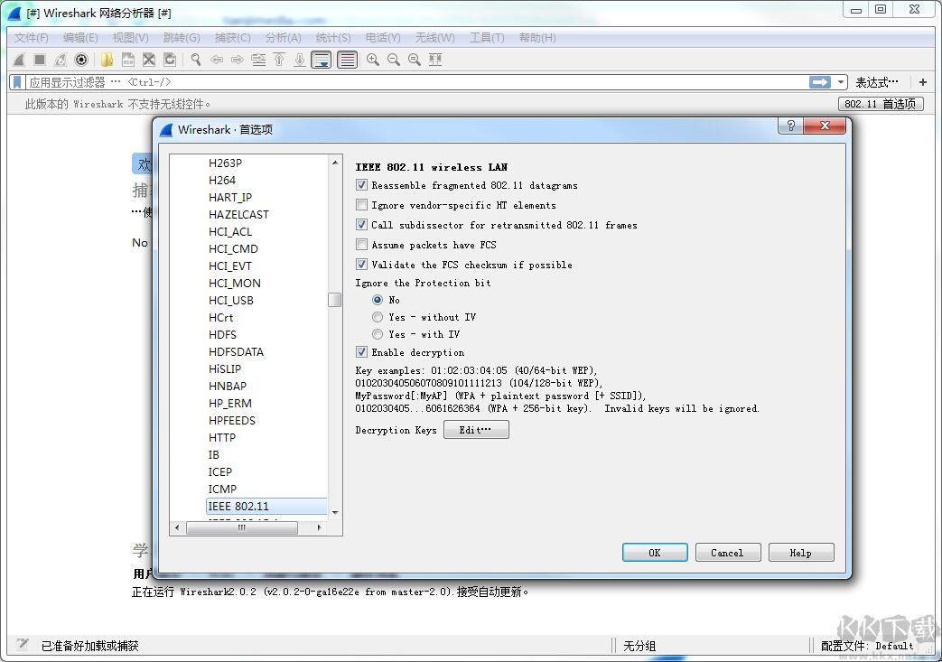
Task: Click 配置文件: Default in status bar
Action: [x=868, y=646]
